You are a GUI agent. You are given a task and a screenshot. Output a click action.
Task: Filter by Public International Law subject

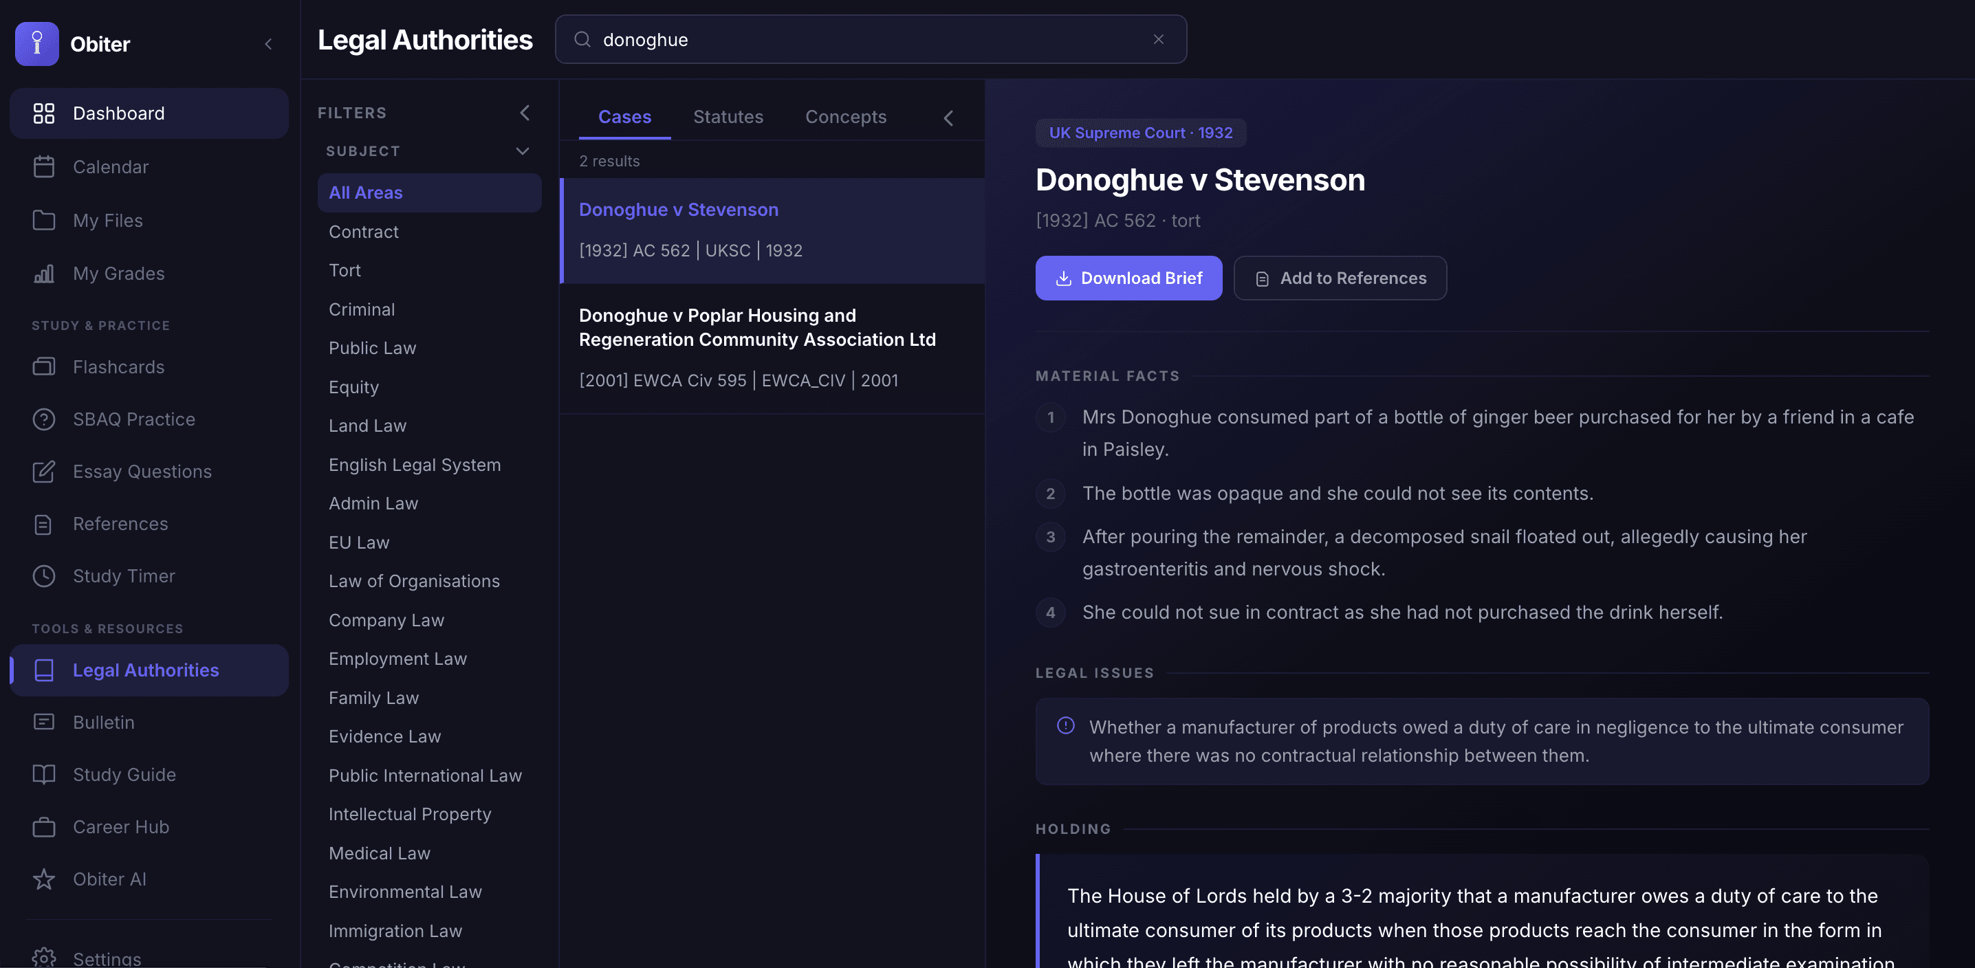(x=429, y=775)
